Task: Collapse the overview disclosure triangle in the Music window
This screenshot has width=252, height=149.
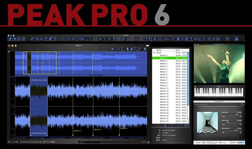Action: tap(9, 52)
